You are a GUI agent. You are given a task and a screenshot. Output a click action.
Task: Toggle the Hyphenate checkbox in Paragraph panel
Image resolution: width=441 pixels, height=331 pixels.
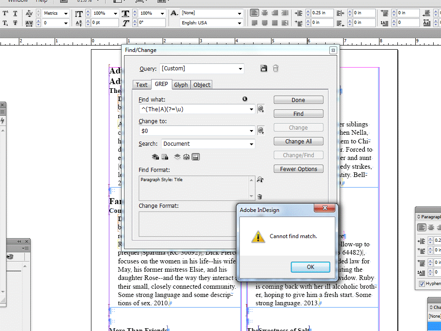point(422,284)
